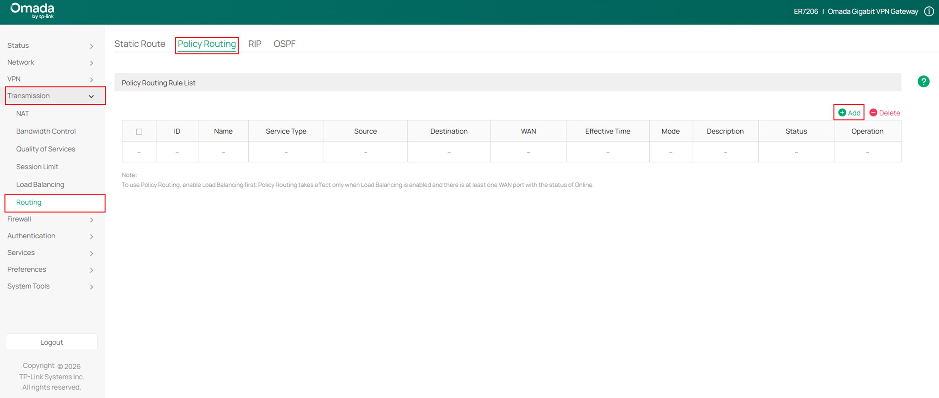Toggle the select-all checkbox in the table header
The image size is (939, 398).
tap(139, 131)
